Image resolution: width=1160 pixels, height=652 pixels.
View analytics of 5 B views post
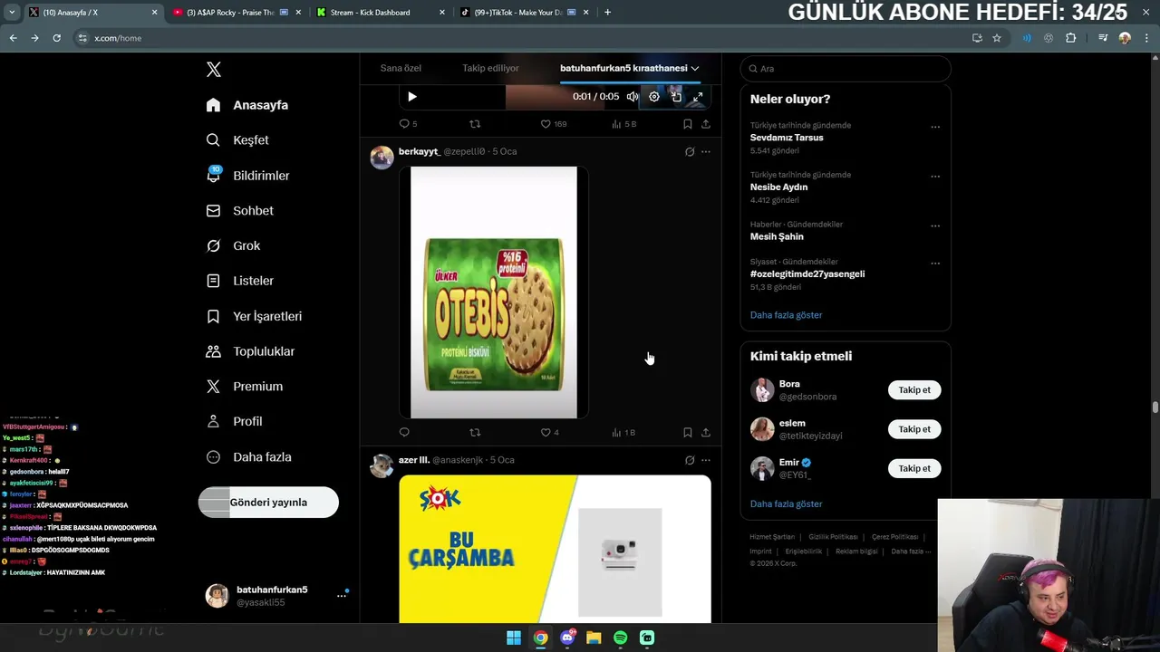(624, 124)
